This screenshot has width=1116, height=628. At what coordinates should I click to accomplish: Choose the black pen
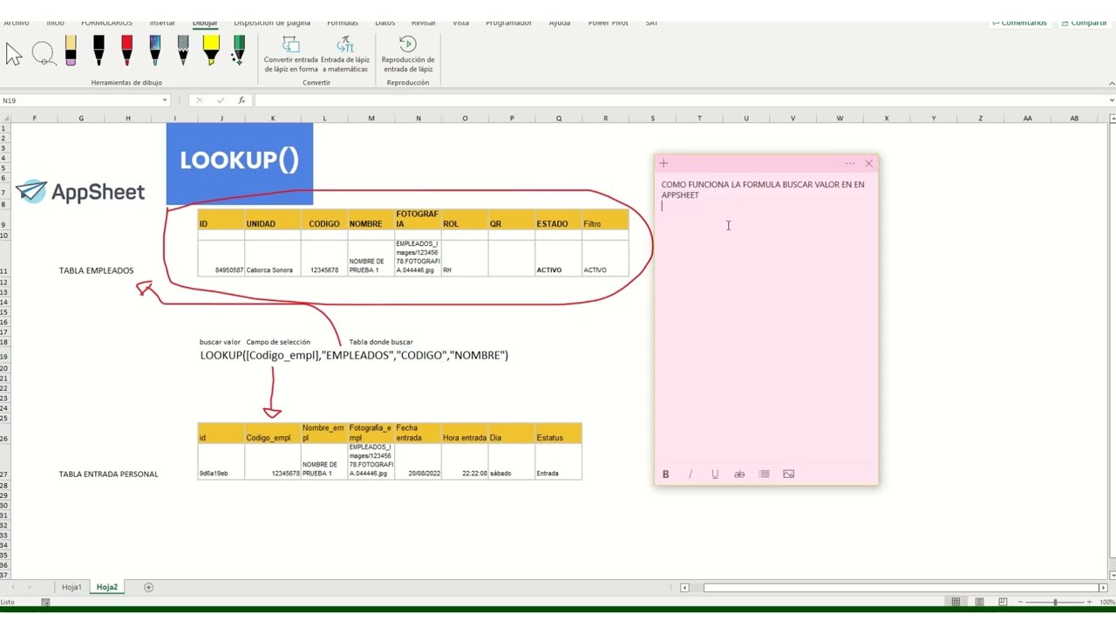[x=99, y=51]
